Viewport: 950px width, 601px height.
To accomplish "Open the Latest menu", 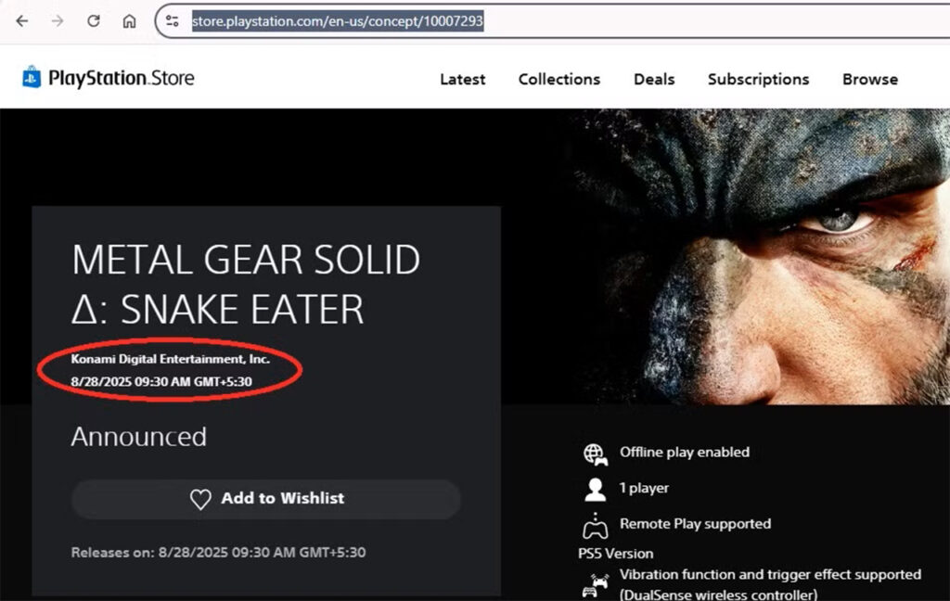I will click(x=462, y=80).
